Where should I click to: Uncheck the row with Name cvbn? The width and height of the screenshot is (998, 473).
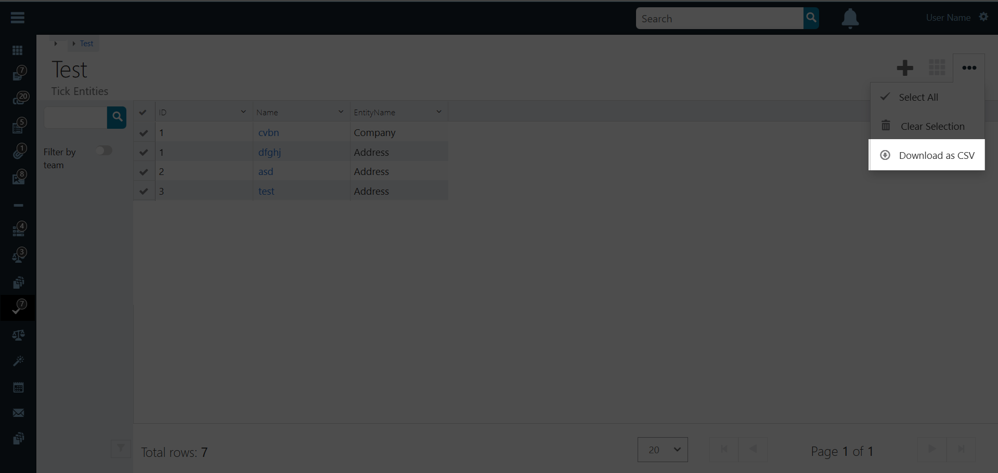144,133
